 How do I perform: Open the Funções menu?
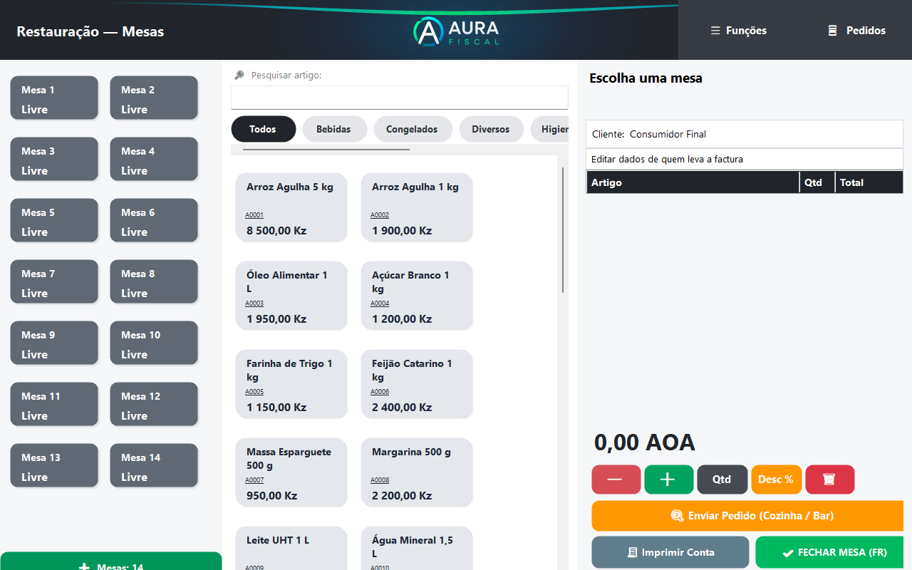(x=739, y=31)
